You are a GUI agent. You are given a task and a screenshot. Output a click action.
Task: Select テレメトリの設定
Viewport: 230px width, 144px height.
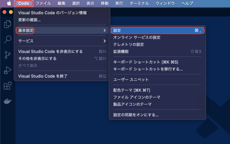point(157,44)
